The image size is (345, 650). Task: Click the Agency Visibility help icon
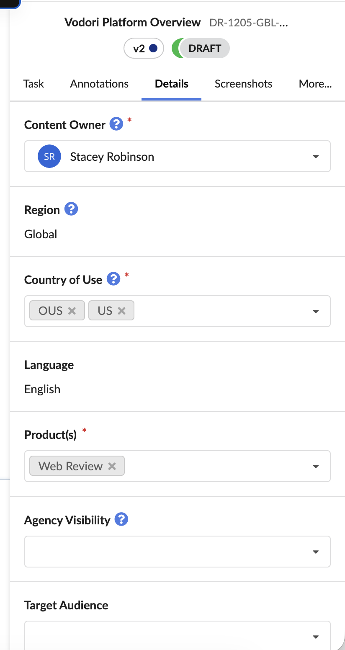click(121, 519)
